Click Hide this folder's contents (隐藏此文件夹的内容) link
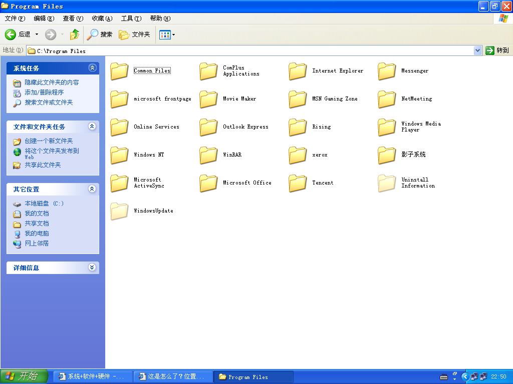Viewport: 513px width, 384px height. pos(52,82)
